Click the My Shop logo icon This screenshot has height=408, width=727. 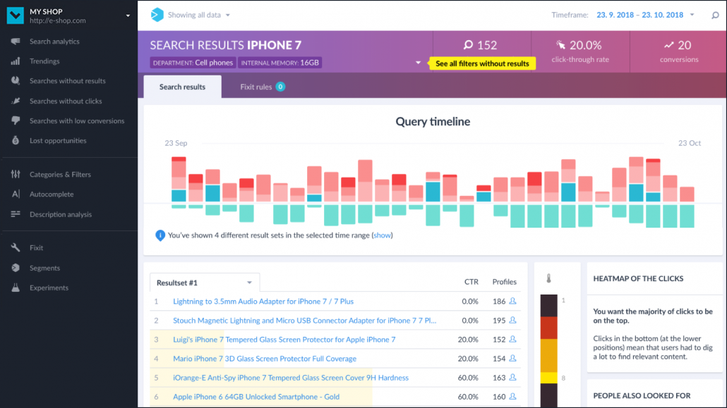tap(16, 16)
